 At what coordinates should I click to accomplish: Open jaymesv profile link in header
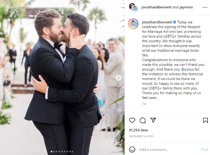(x=186, y=7)
